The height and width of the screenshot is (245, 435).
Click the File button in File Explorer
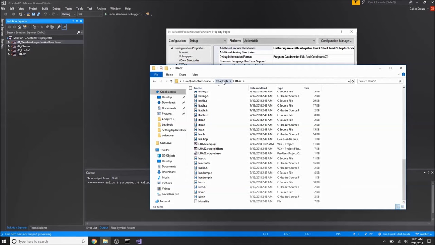pyautogui.click(x=156, y=75)
